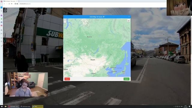Click the Mongolia label on the map
Viewport: 192px width, 108px height.
[93, 60]
